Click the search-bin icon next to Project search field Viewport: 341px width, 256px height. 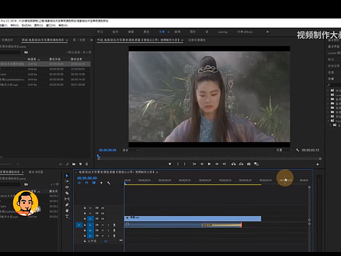coord(26,53)
